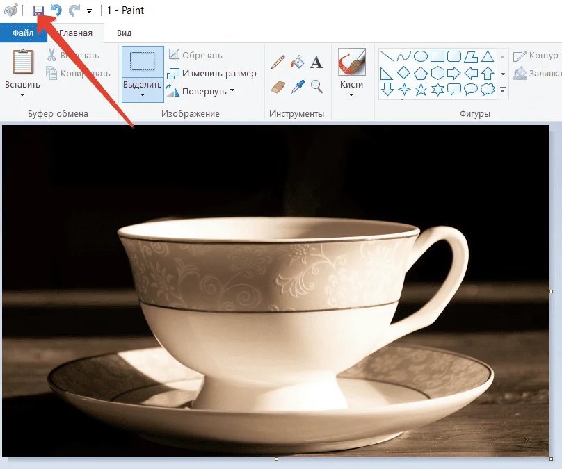Click the Контур outline button
This screenshot has height=469, width=562.
536,56
